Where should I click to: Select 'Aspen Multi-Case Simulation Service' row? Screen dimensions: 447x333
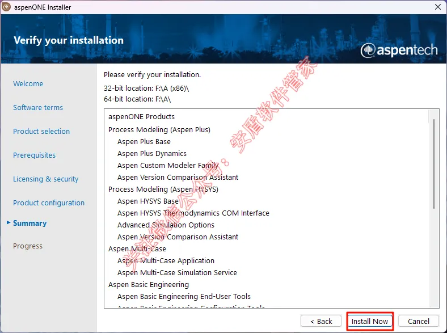pos(178,272)
